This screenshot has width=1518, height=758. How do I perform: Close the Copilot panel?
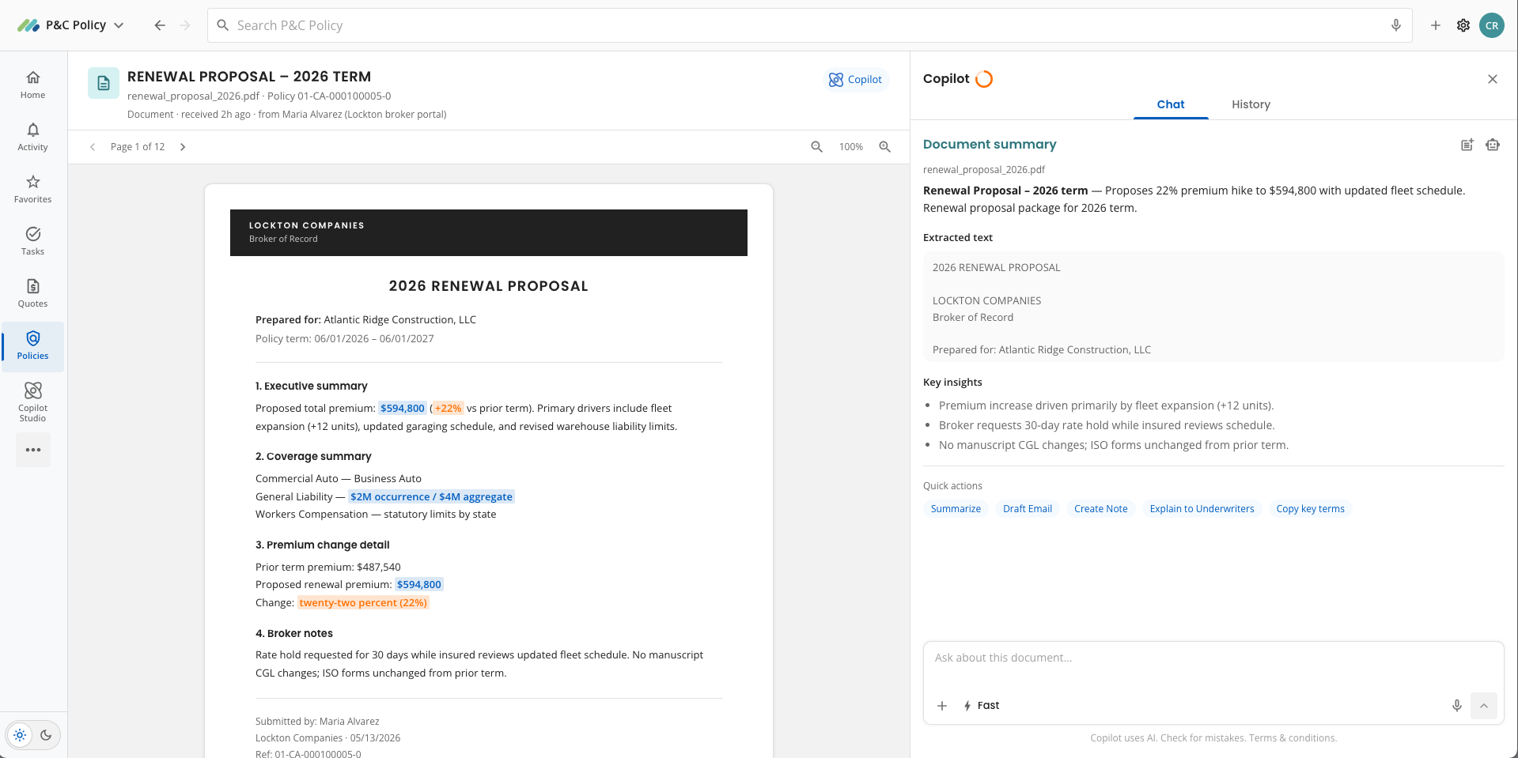click(x=1493, y=79)
